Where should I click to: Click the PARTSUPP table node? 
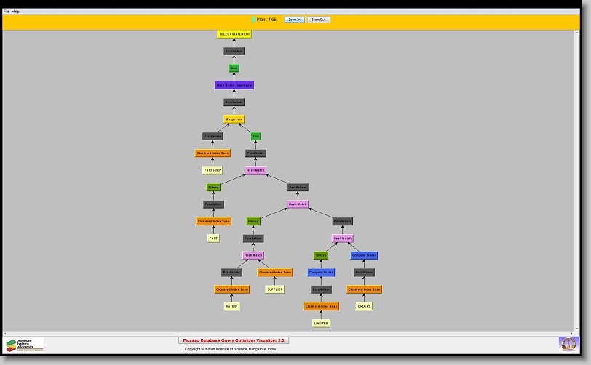(x=212, y=170)
